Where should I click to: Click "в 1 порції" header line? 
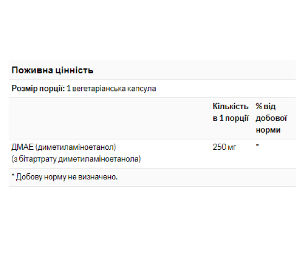pos(230,118)
